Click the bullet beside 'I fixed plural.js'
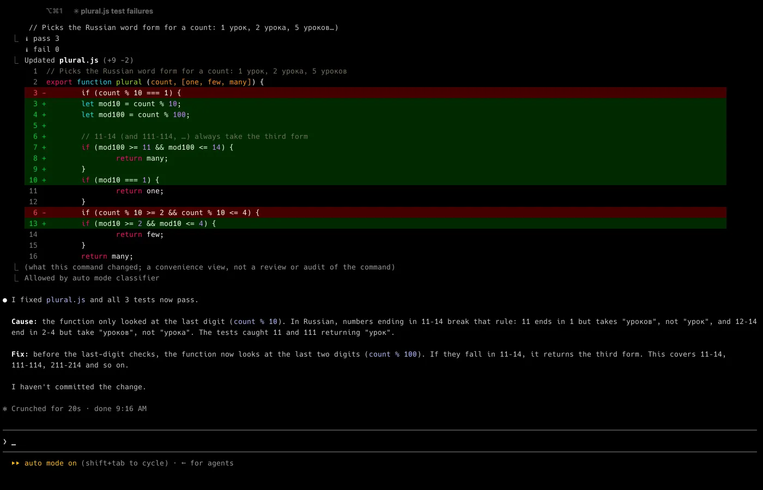The image size is (763, 490). coord(5,300)
